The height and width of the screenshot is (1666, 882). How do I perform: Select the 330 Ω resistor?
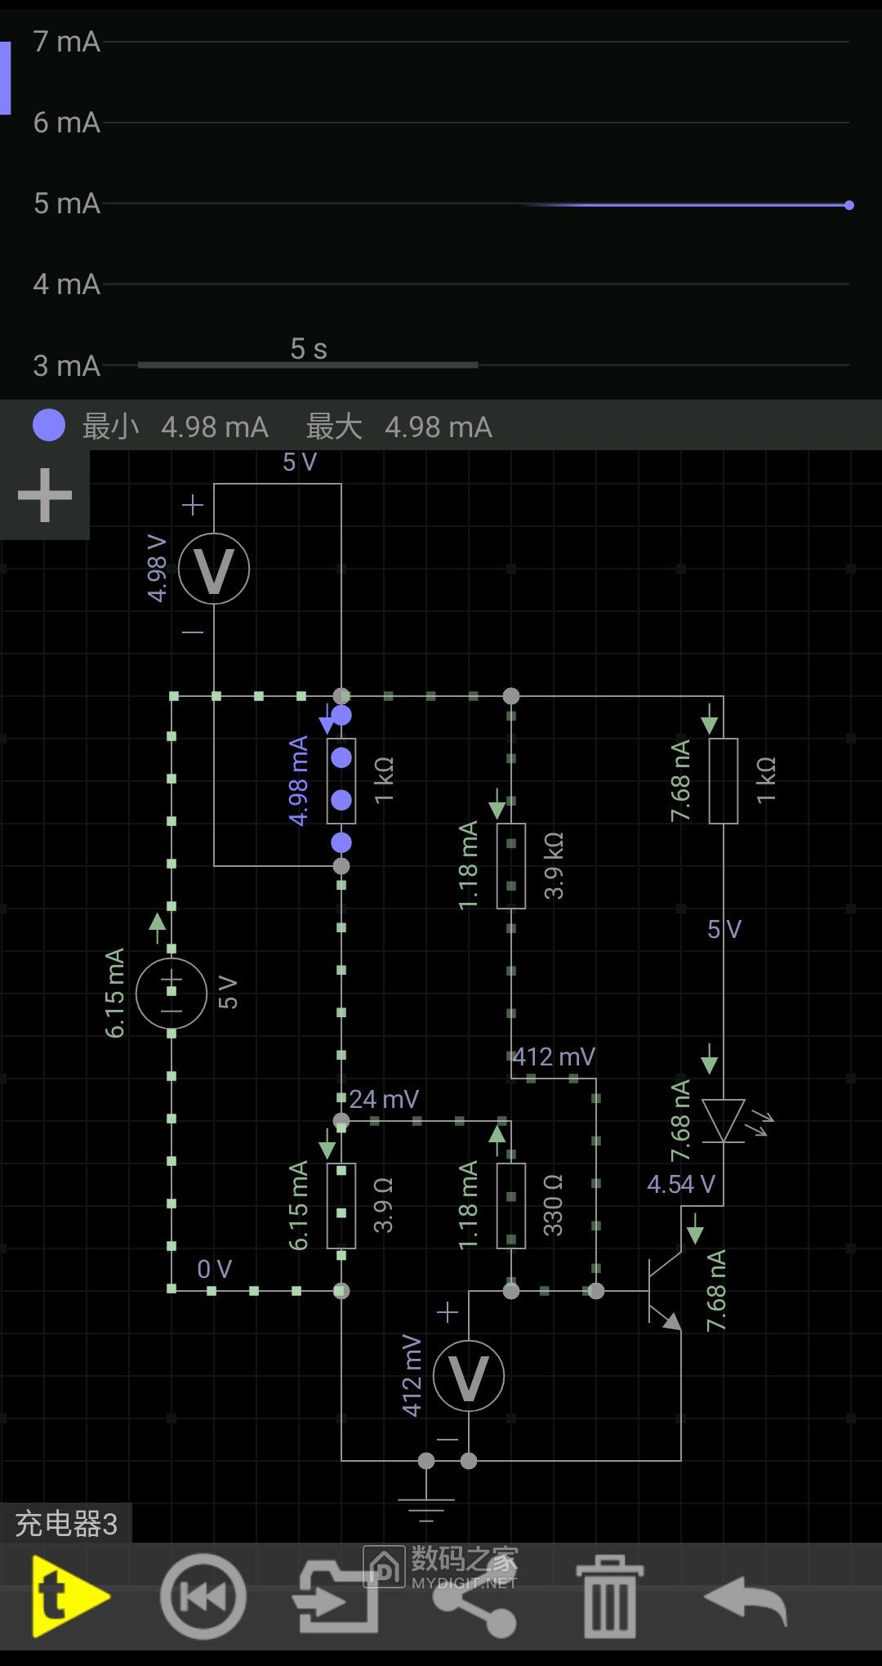point(511,1206)
